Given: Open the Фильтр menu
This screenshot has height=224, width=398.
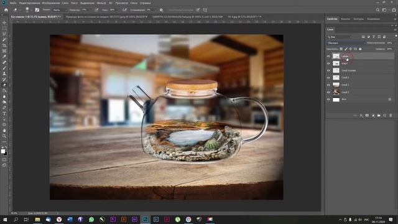Looking at the screenshot, I should click(101, 3).
